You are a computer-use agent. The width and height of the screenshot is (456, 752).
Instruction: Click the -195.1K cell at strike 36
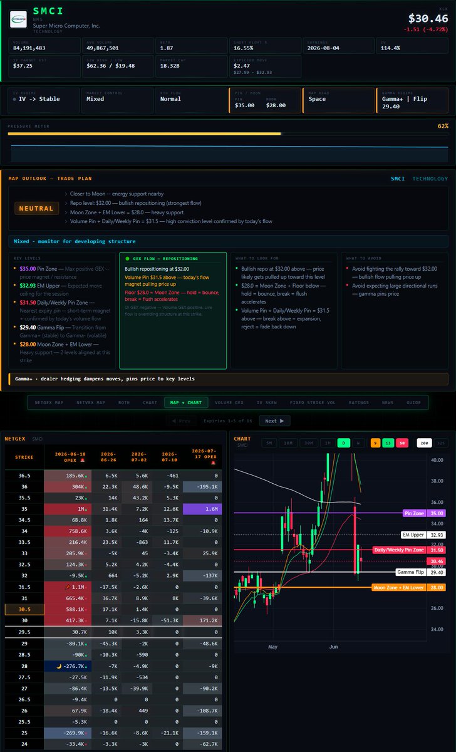point(201,487)
